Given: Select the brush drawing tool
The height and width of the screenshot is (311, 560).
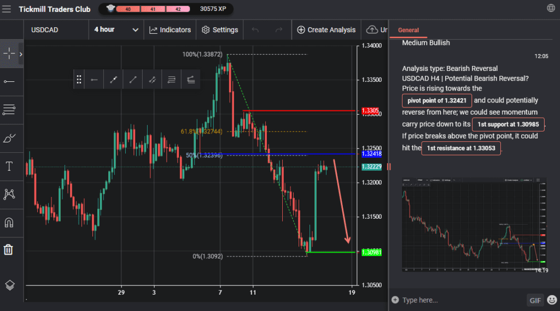Looking at the screenshot, I should pyautogui.click(x=9, y=138).
